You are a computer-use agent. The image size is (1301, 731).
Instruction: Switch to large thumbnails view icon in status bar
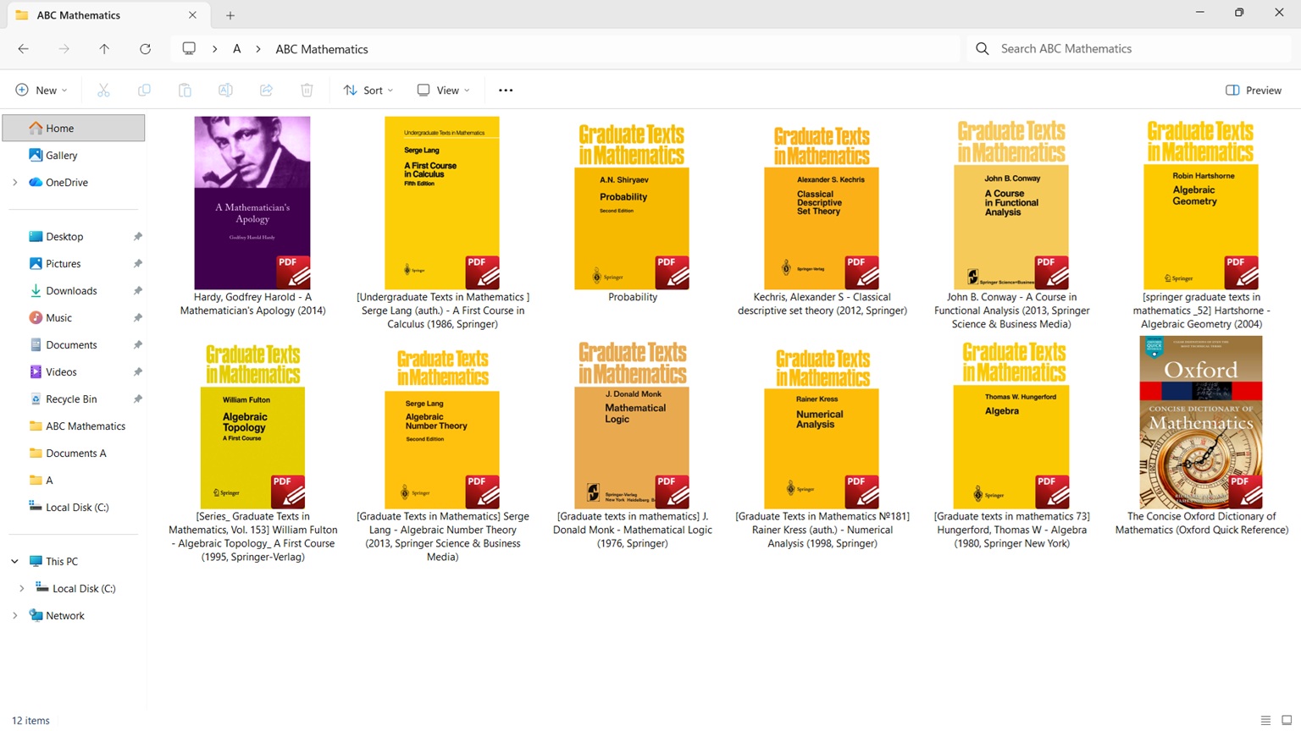(x=1286, y=720)
